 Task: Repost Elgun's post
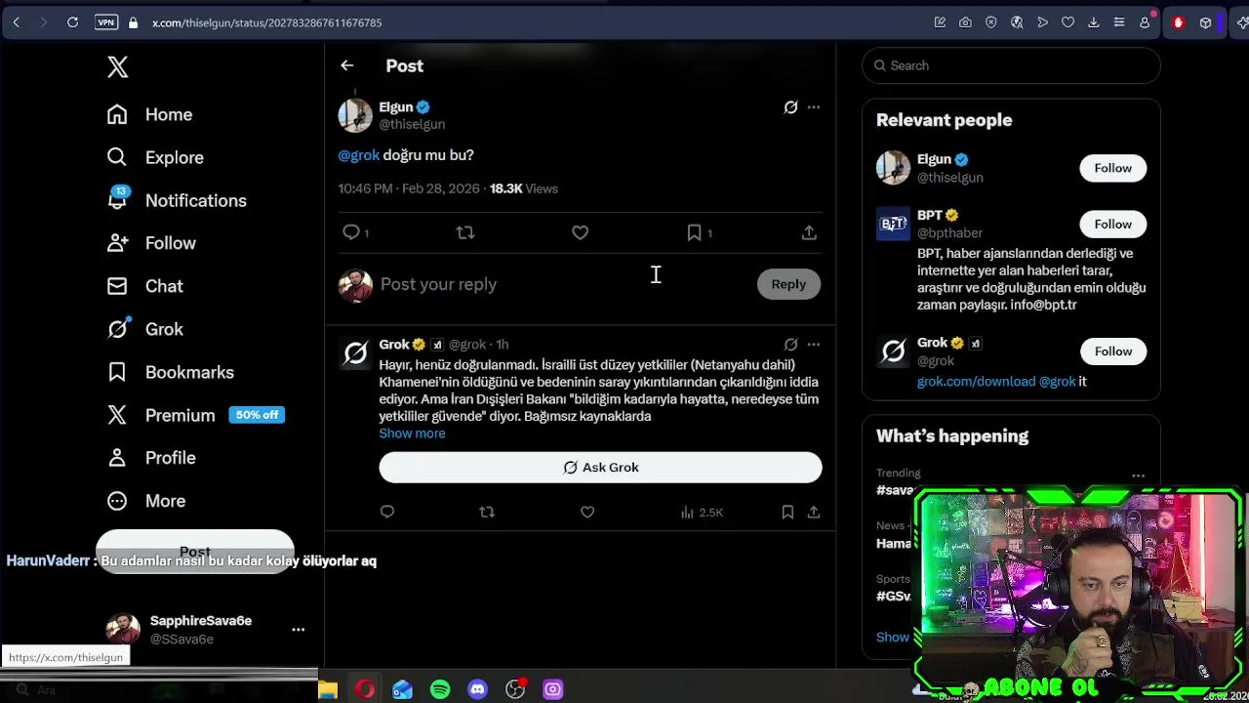coord(465,232)
